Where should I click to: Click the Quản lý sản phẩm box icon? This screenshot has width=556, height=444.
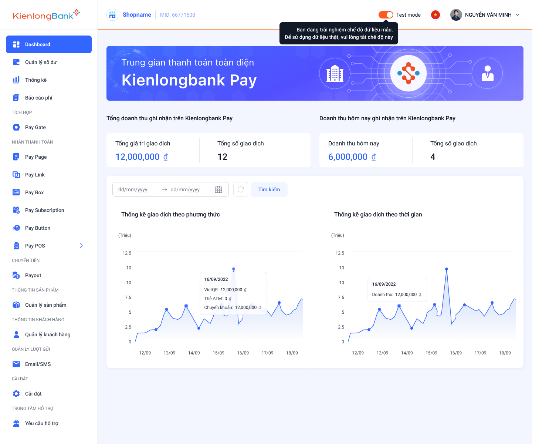point(16,305)
